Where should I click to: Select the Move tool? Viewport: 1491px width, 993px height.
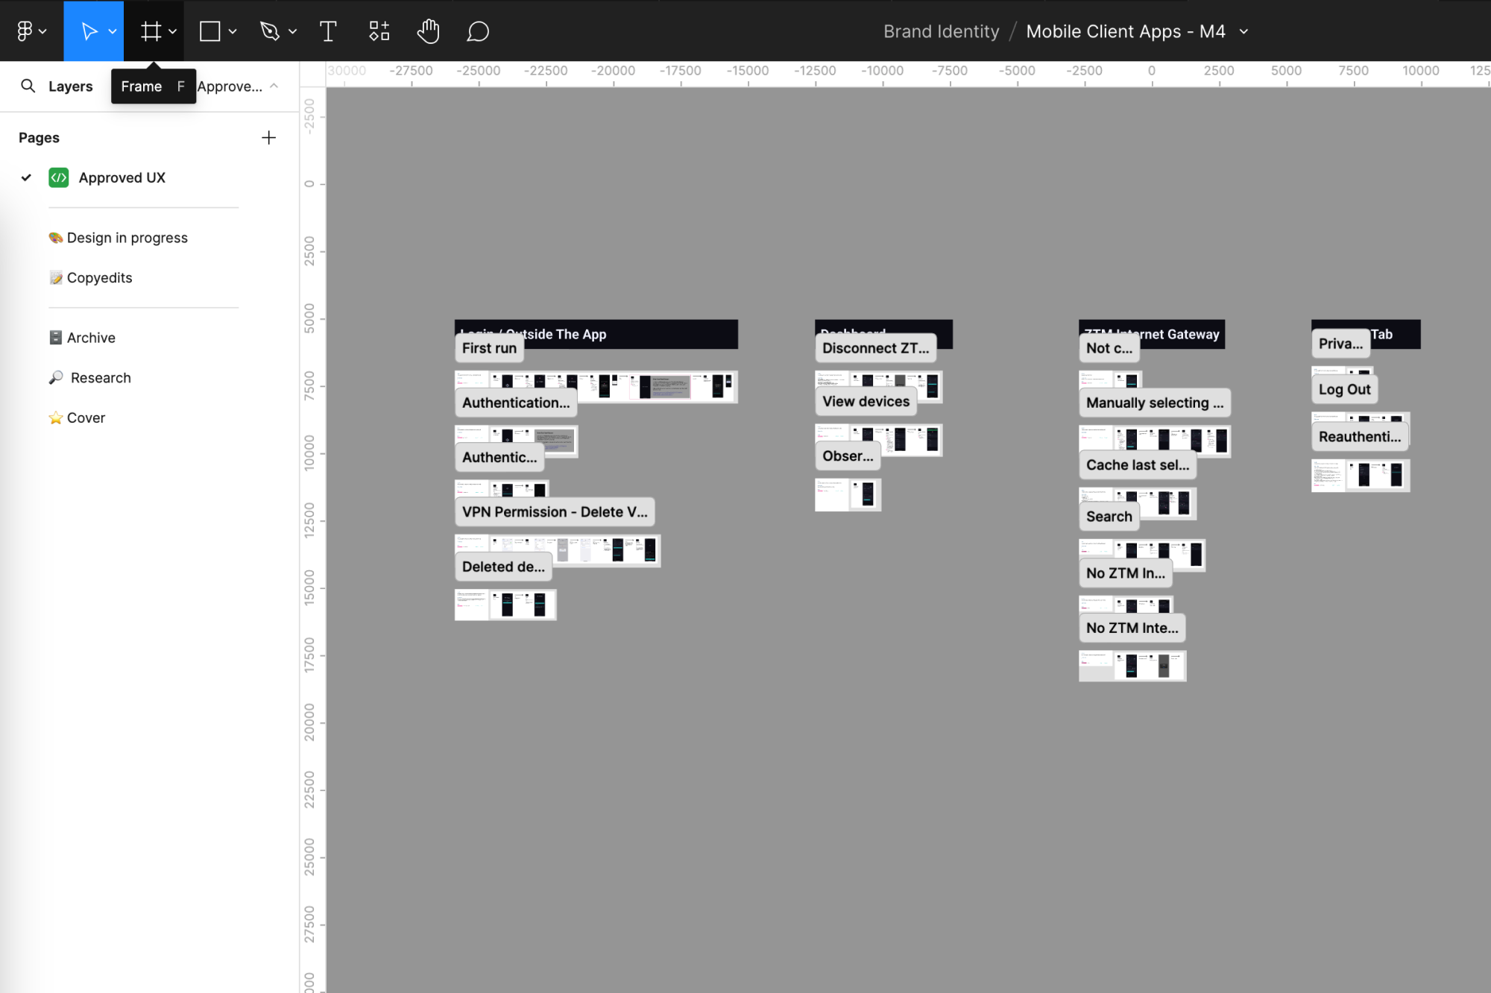88,31
